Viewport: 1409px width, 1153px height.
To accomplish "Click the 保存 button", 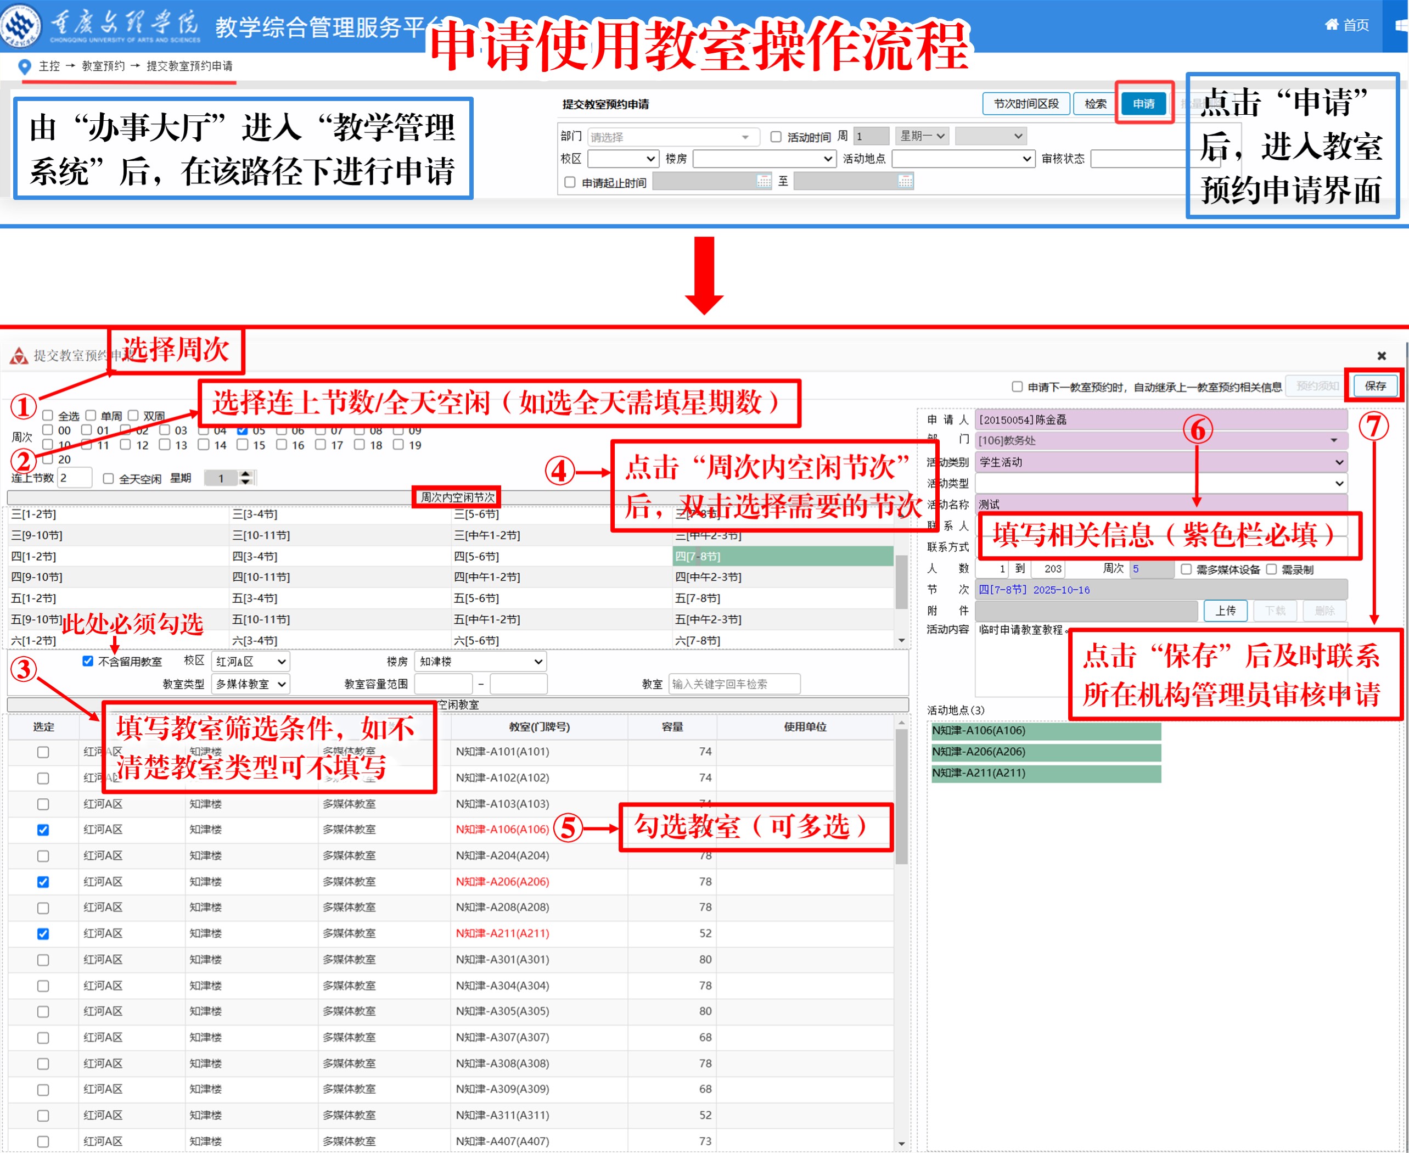I will point(1375,386).
